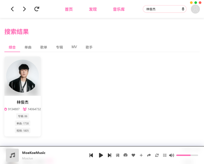Screen dimensions: 204x164
Task: Skip to the next track
Action: pyautogui.click(x=109, y=155)
